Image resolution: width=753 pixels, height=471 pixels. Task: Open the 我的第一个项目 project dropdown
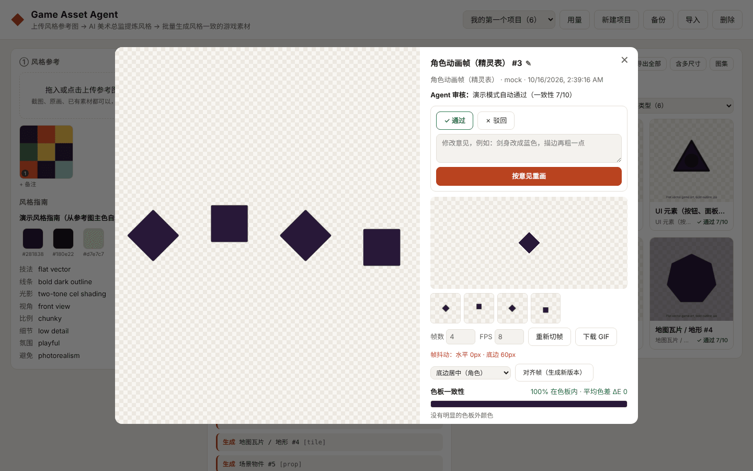509,20
